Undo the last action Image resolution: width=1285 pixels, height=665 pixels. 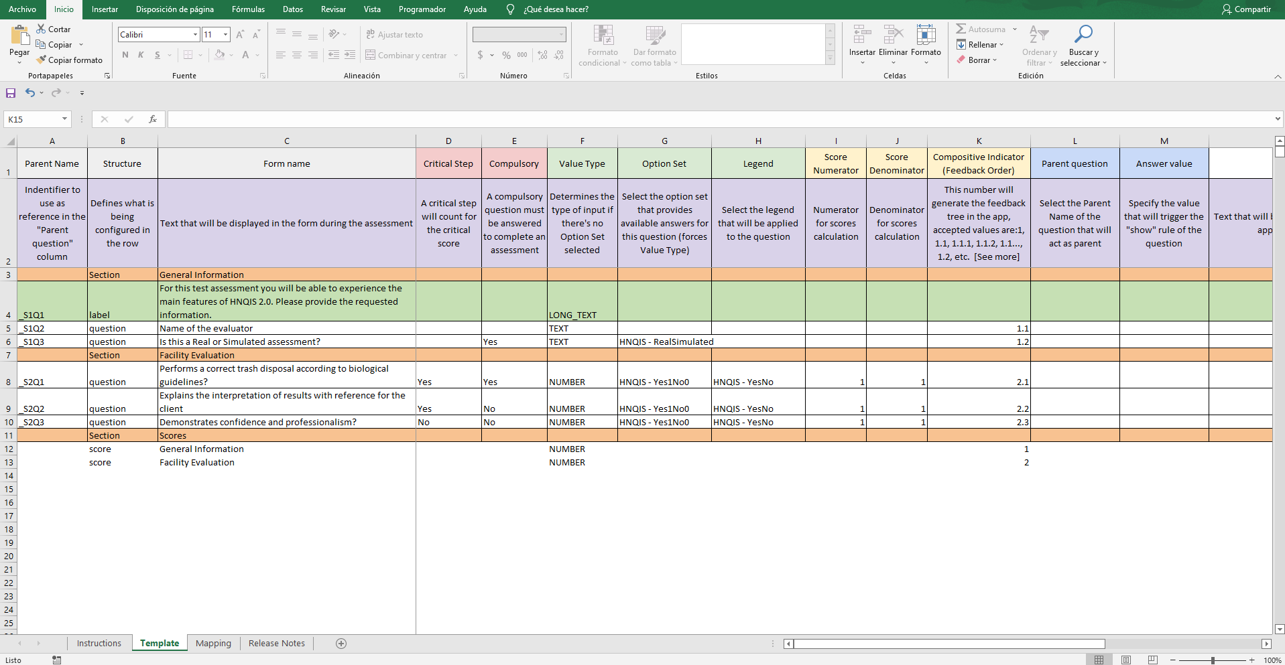[30, 93]
